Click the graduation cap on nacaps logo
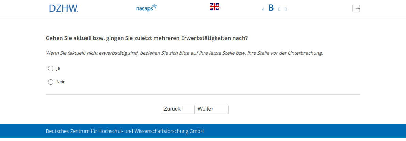This screenshot has width=406, height=141. pyautogui.click(x=154, y=6)
